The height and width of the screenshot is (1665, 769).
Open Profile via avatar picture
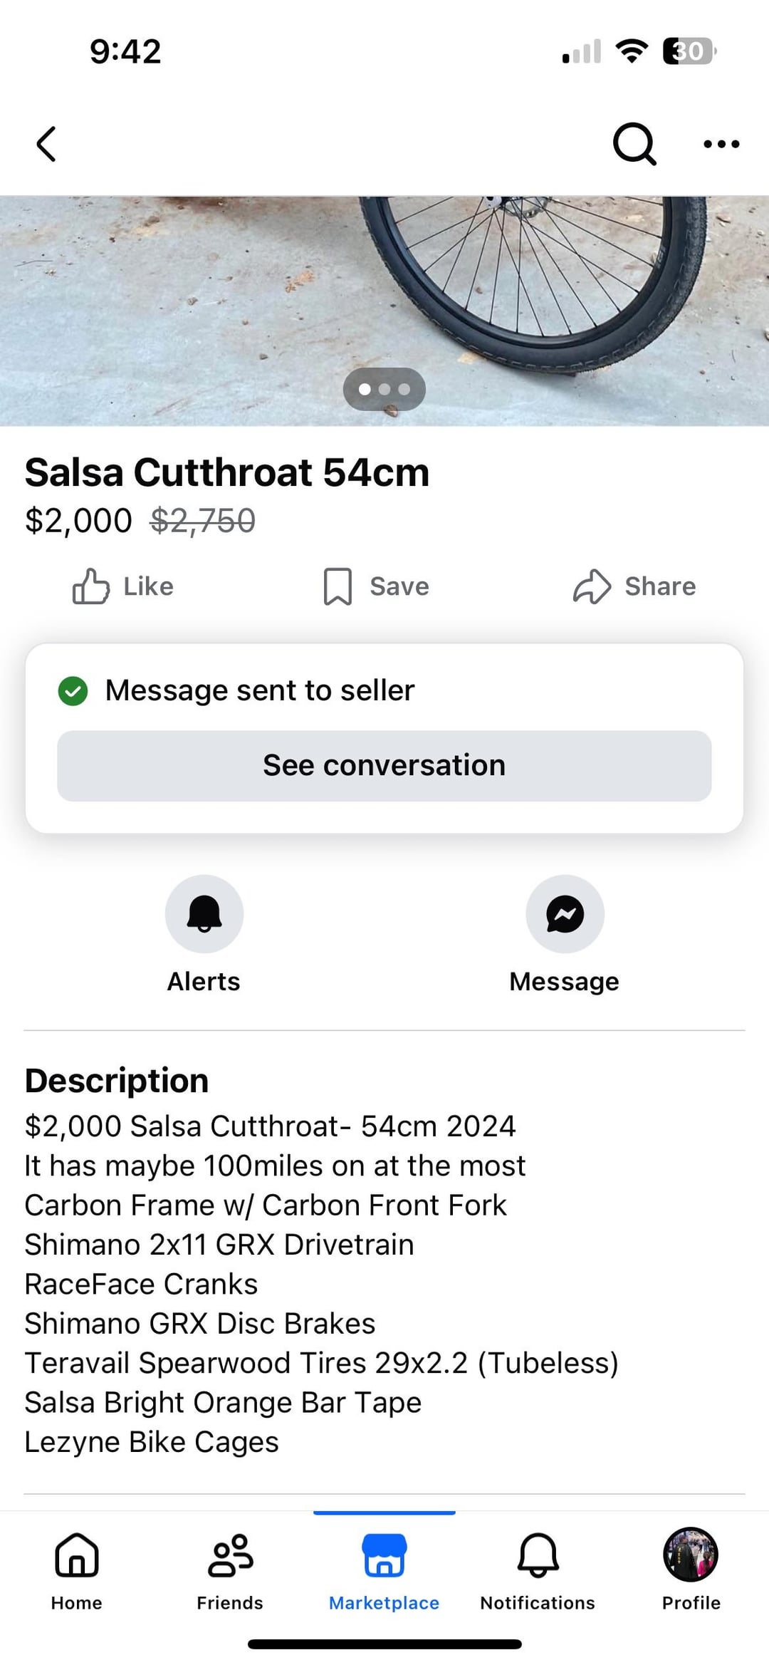[691, 1555]
